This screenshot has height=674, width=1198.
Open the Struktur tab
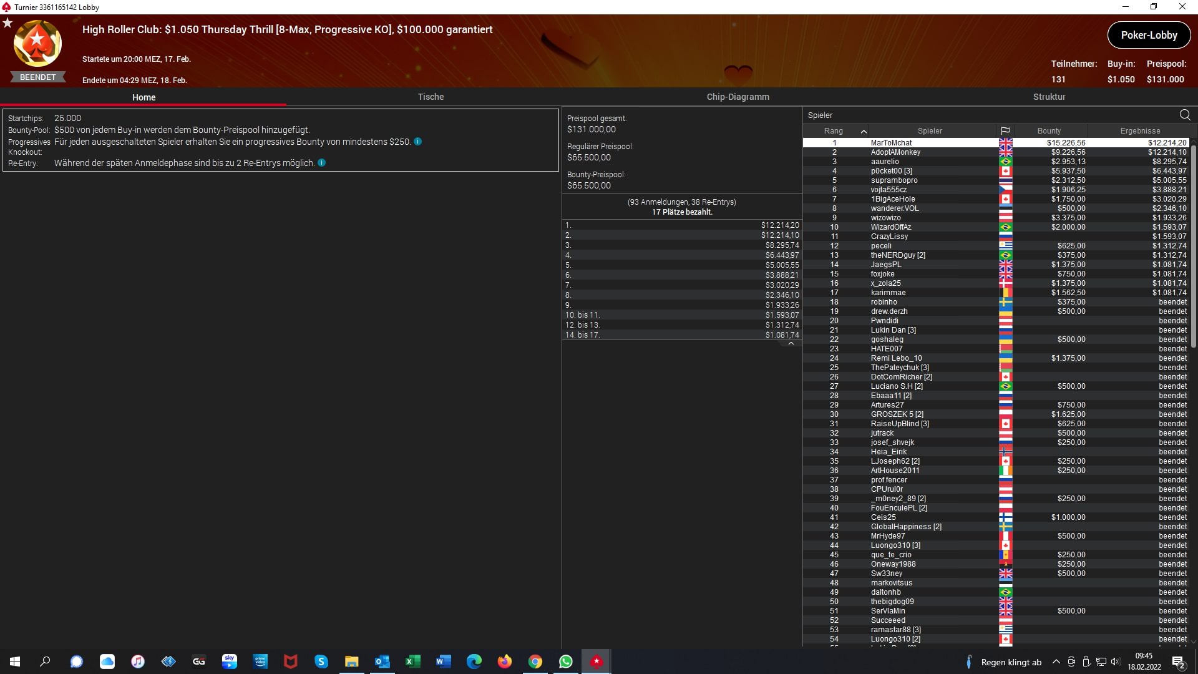(x=1049, y=97)
